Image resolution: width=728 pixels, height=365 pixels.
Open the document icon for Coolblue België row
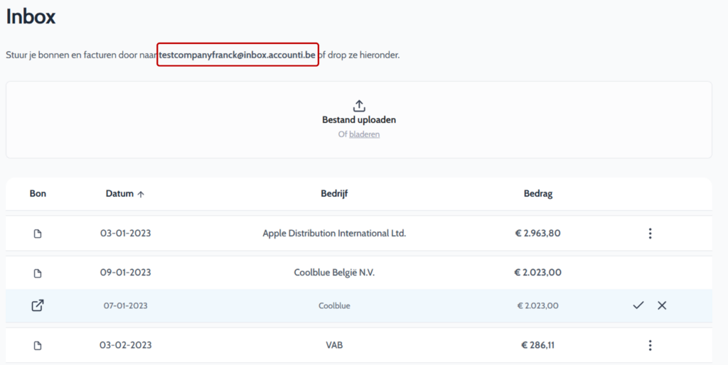(x=38, y=273)
